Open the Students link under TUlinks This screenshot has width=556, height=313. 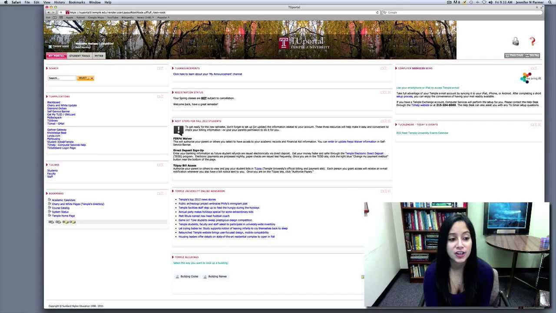tap(52, 171)
